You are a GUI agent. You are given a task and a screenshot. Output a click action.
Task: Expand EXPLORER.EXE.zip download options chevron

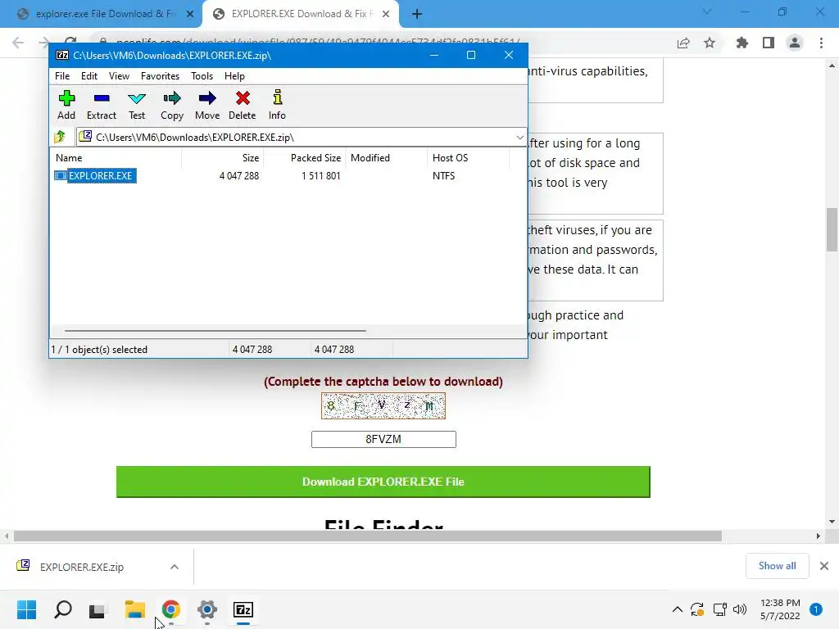coord(175,567)
